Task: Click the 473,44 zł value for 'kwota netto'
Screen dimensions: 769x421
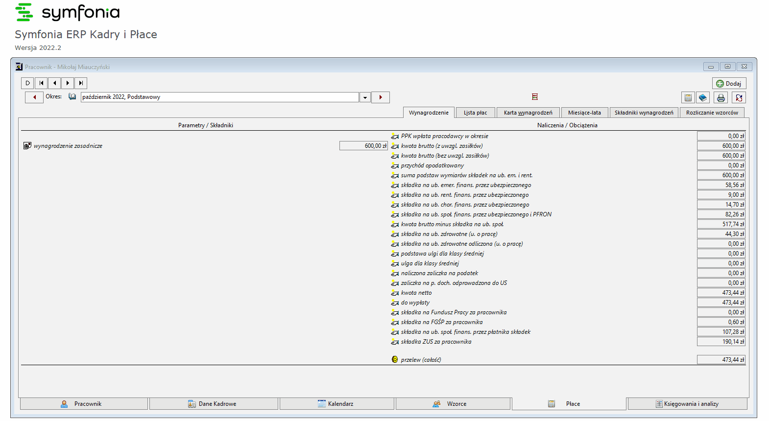Action: click(721, 293)
